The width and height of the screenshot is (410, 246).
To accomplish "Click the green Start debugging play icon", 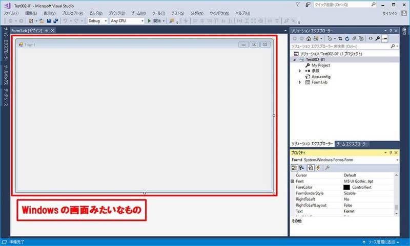I will click(149, 21).
